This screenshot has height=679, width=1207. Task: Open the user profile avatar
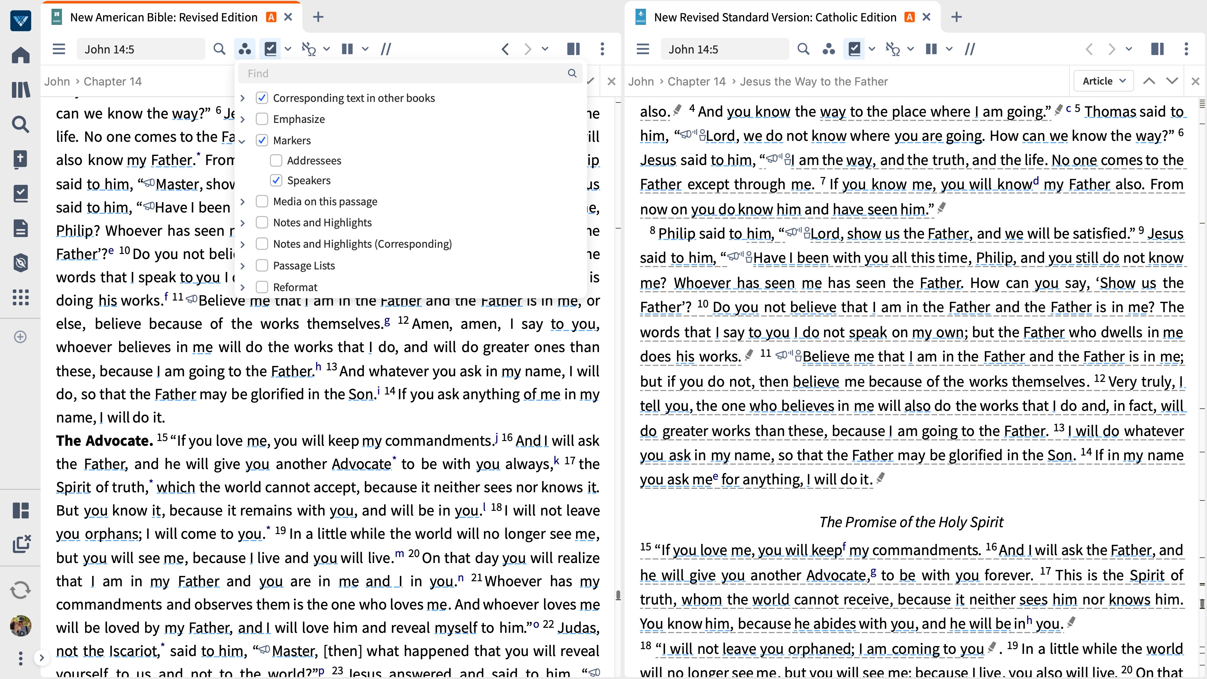(x=21, y=626)
